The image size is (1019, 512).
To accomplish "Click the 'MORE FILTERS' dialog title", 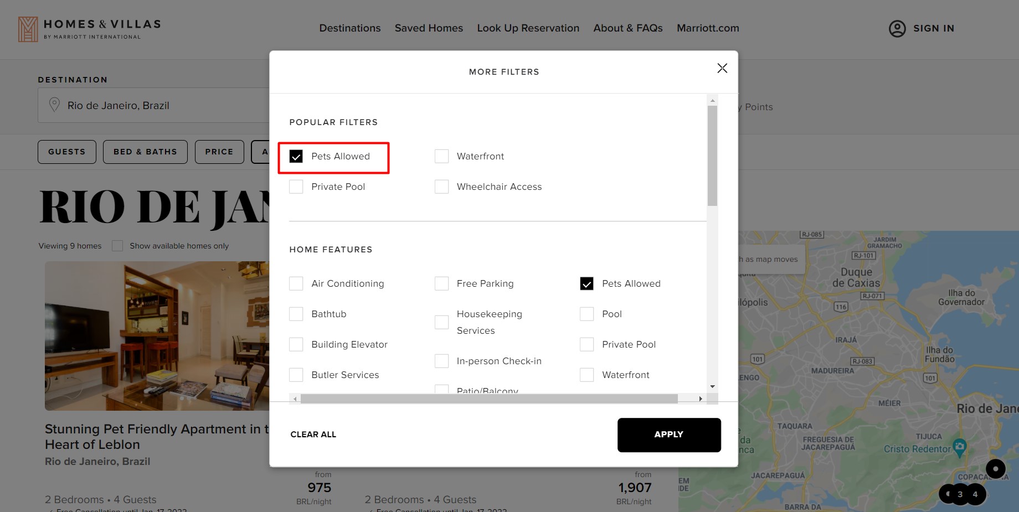I will tap(504, 72).
